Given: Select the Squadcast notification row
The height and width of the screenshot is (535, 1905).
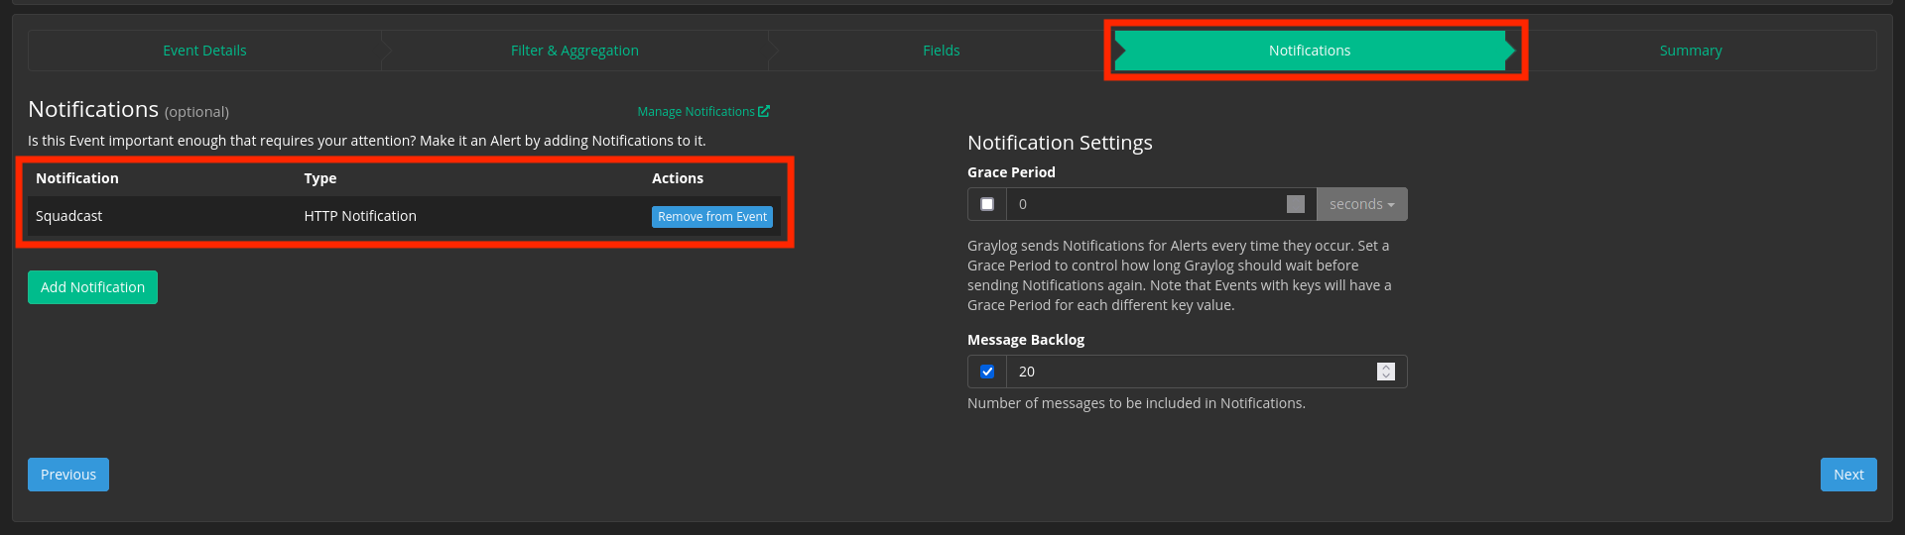Looking at the screenshot, I should pyautogui.click(x=404, y=216).
